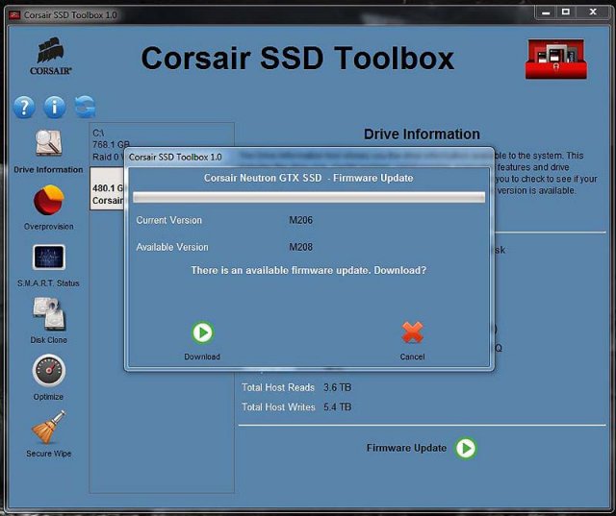Select the C:\ 768.1 GB drive entry
Viewport: 616px width, 516px height.
pos(106,144)
